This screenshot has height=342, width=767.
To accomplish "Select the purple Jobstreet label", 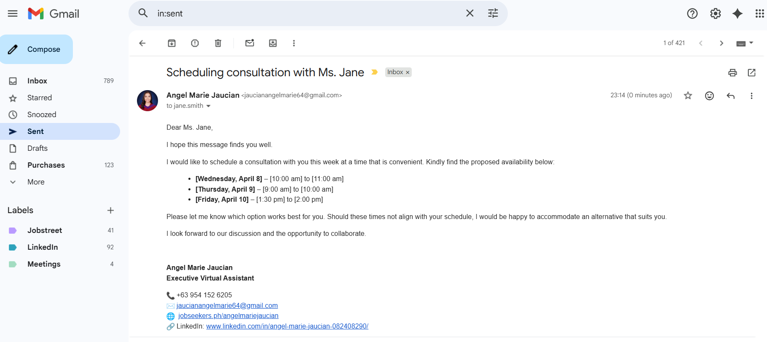I will [45, 230].
